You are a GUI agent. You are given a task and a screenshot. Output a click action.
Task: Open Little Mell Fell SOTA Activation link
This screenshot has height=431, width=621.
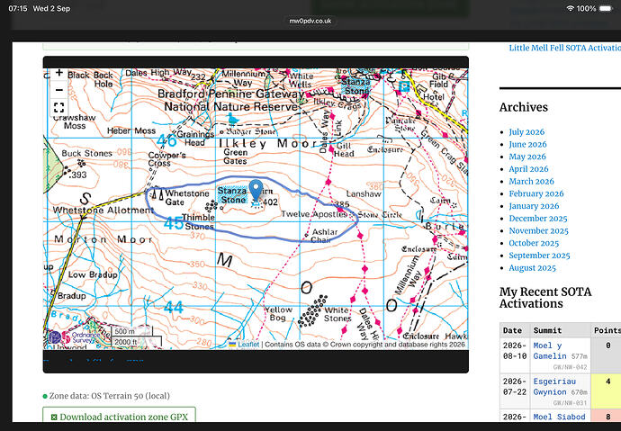point(565,48)
